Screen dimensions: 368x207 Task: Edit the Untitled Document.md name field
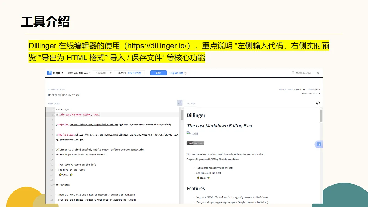point(64,95)
